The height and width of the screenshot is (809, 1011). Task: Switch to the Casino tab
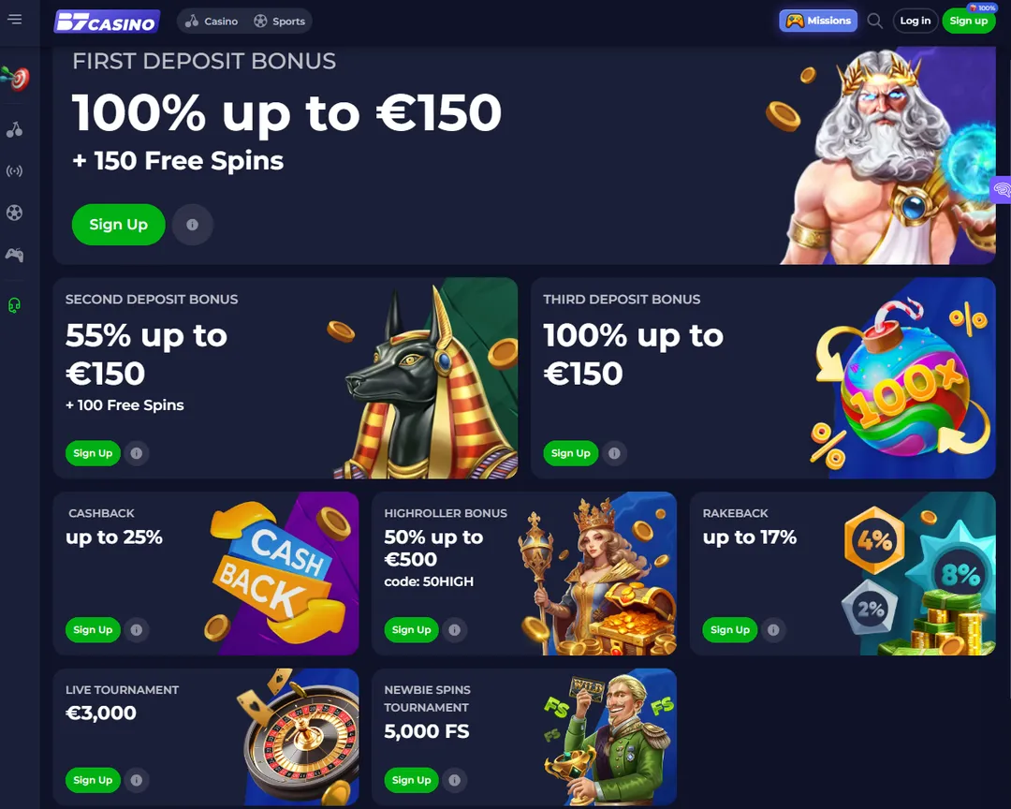point(212,22)
